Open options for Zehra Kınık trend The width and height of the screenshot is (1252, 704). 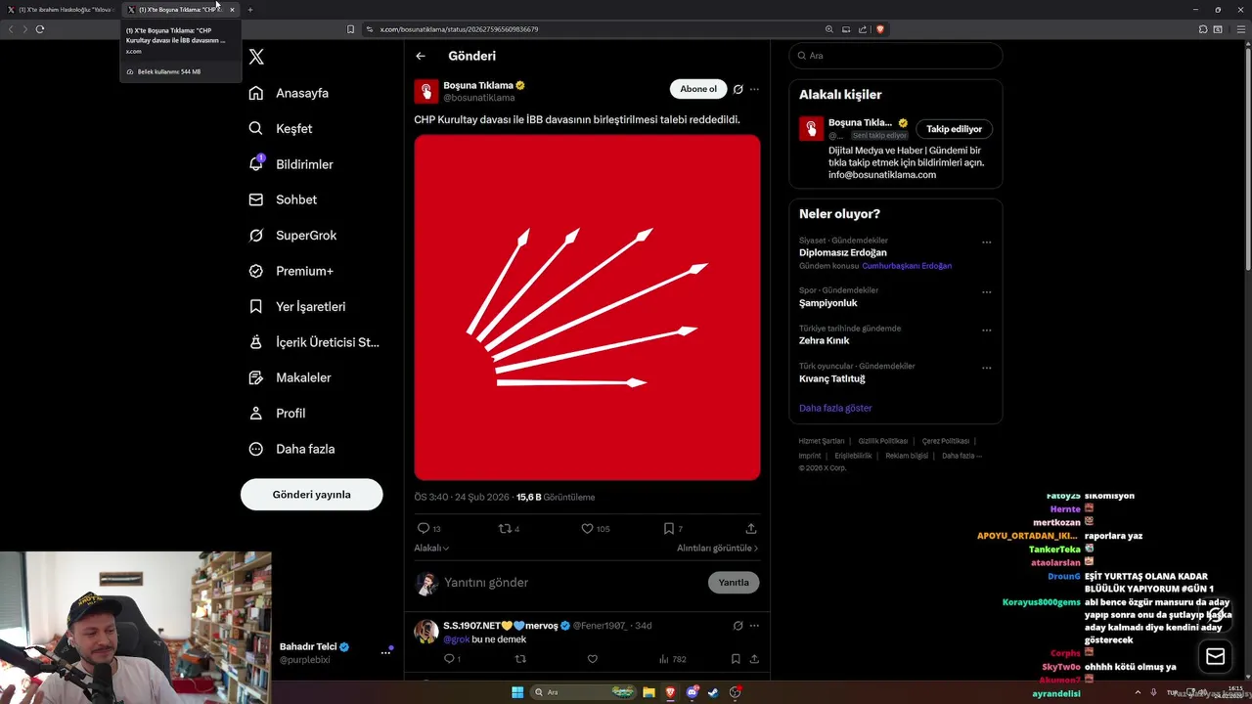[986, 330]
